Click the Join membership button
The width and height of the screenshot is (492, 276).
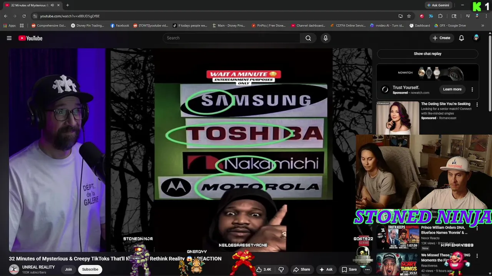pyautogui.click(x=68, y=269)
